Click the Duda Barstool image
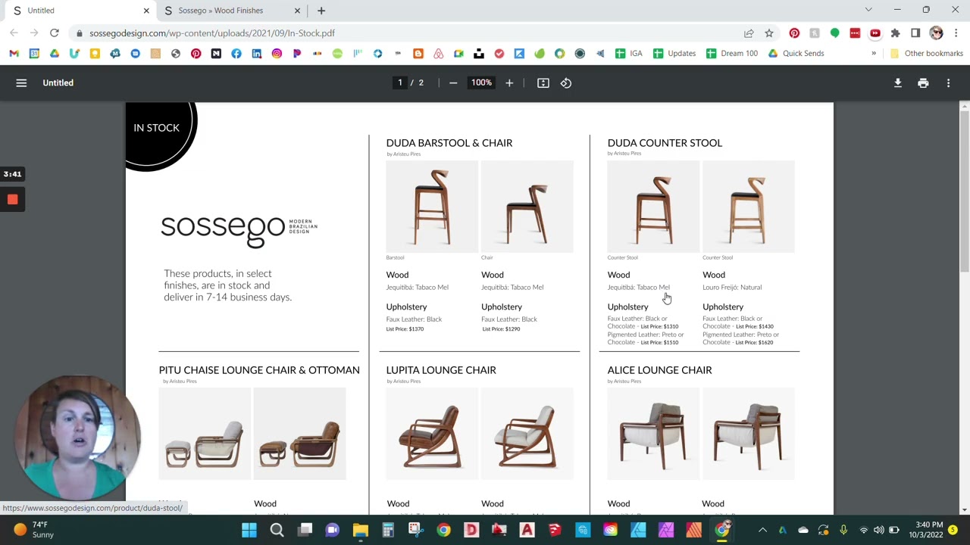 [432, 206]
